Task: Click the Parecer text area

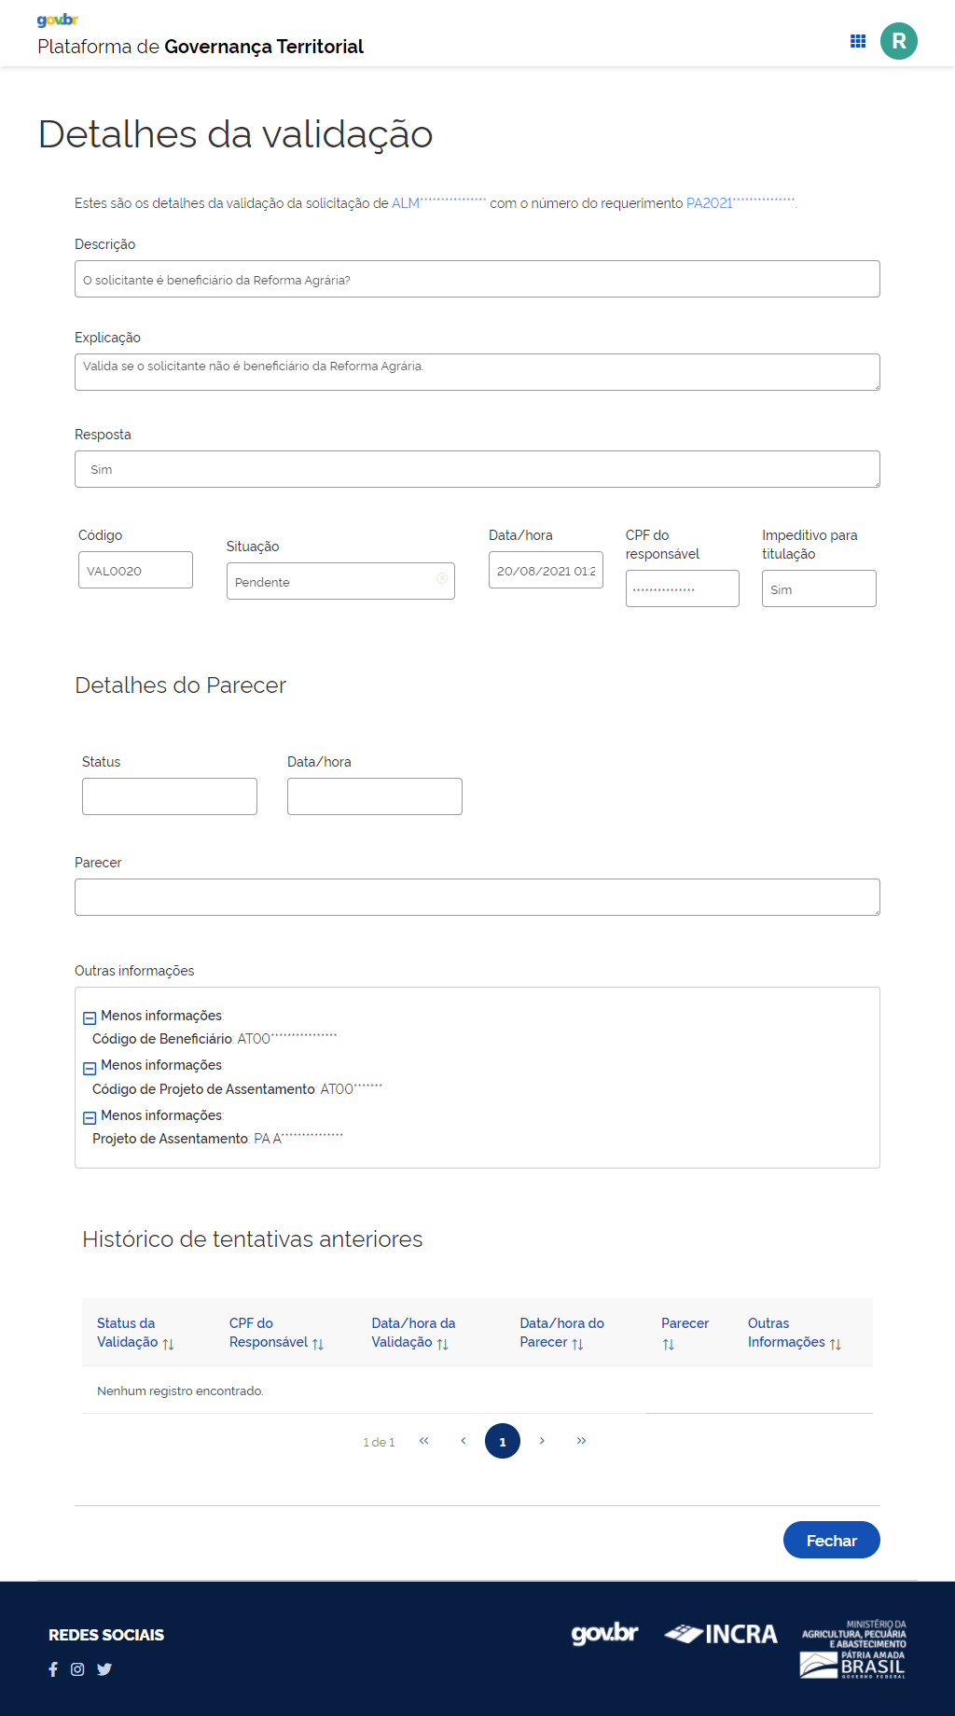Action: point(477,897)
